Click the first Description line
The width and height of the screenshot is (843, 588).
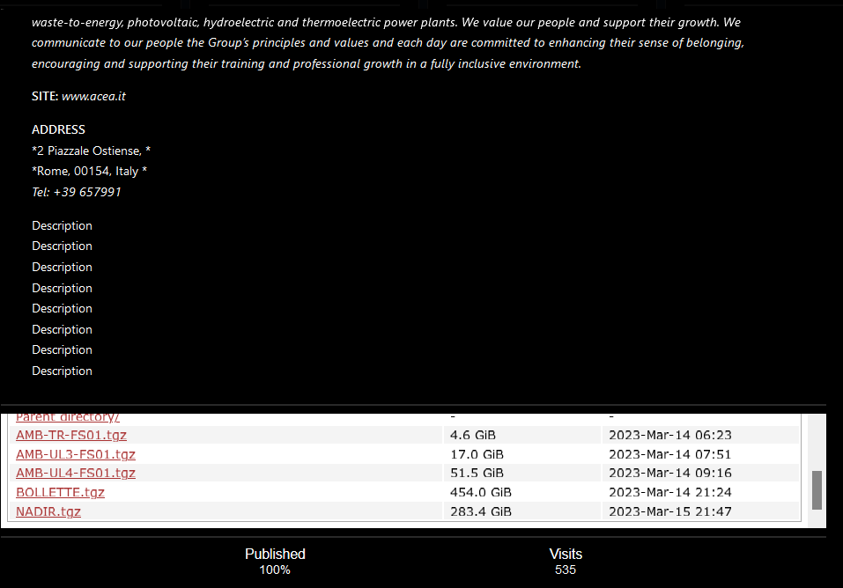[62, 225]
